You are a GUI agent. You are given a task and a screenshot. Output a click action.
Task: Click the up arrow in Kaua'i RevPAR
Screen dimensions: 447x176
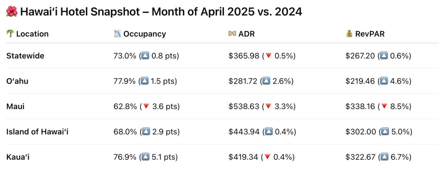(384, 157)
